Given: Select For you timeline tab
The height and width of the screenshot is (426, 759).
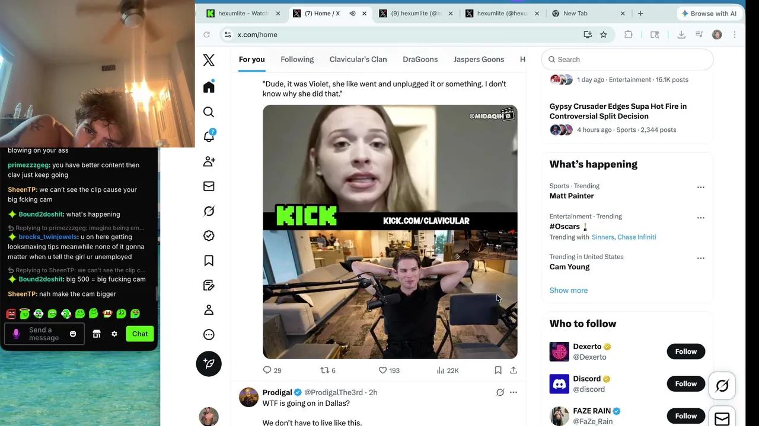Looking at the screenshot, I should (251, 59).
